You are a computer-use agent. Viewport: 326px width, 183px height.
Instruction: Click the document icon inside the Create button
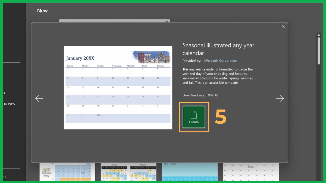point(194,114)
